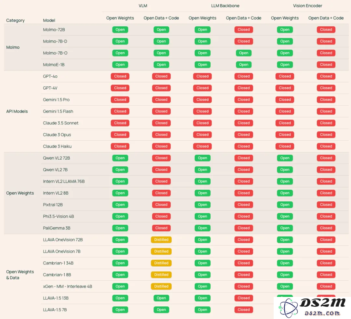Click xGen - MM - Interleave 4B's 'Distilled' badge
The height and width of the screenshot is (319, 351).
[162, 286]
